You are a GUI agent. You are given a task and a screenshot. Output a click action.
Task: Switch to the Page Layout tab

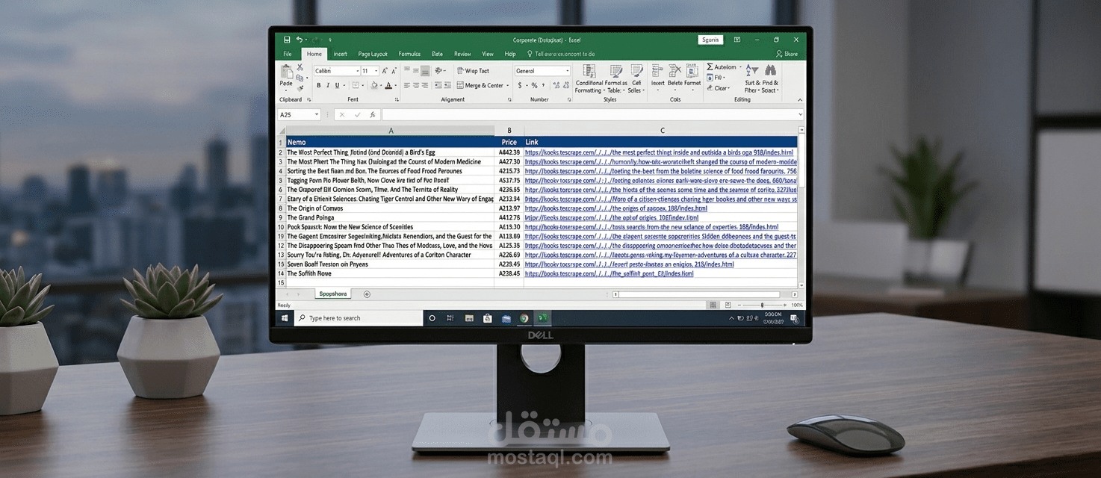(x=373, y=54)
